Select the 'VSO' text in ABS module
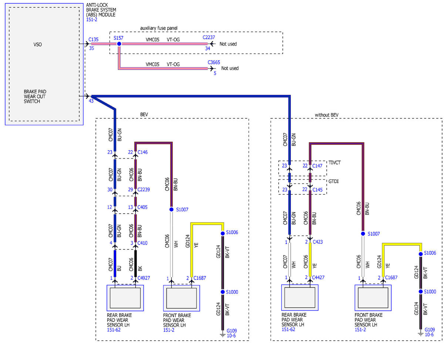Screen dimensions: 444x343 click(37, 45)
